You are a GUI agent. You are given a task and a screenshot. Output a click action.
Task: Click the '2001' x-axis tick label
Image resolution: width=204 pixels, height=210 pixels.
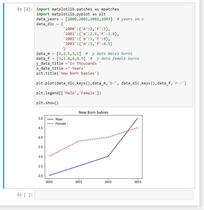79,182
